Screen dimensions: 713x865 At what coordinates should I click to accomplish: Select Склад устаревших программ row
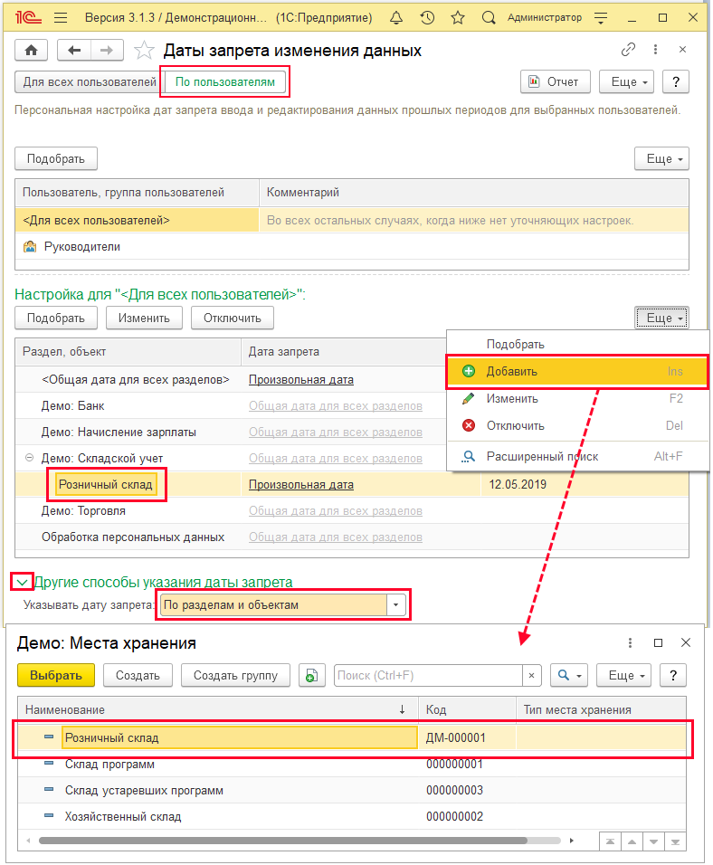click(x=352, y=791)
